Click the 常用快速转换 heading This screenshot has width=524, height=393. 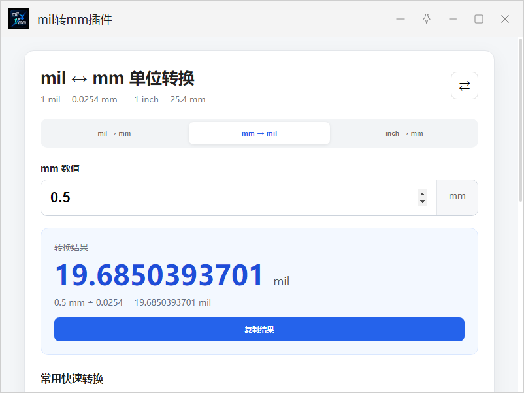pyautogui.click(x=72, y=379)
